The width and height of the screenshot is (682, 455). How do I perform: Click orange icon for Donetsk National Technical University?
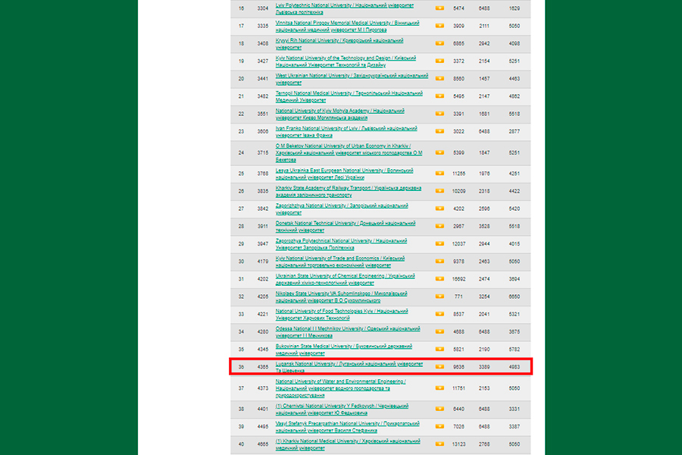440,226
